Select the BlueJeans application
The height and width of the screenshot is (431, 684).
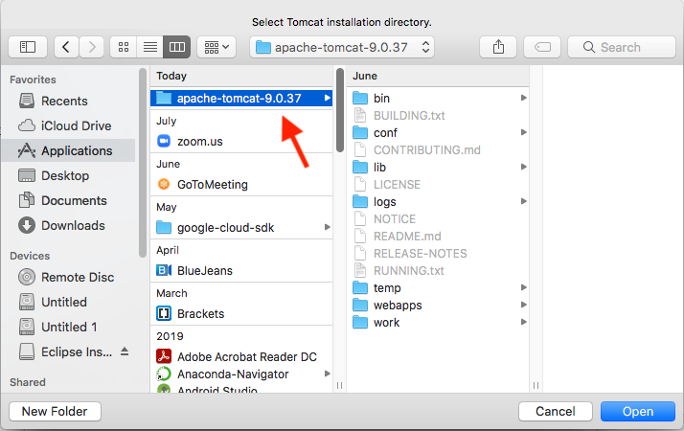tap(241, 270)
